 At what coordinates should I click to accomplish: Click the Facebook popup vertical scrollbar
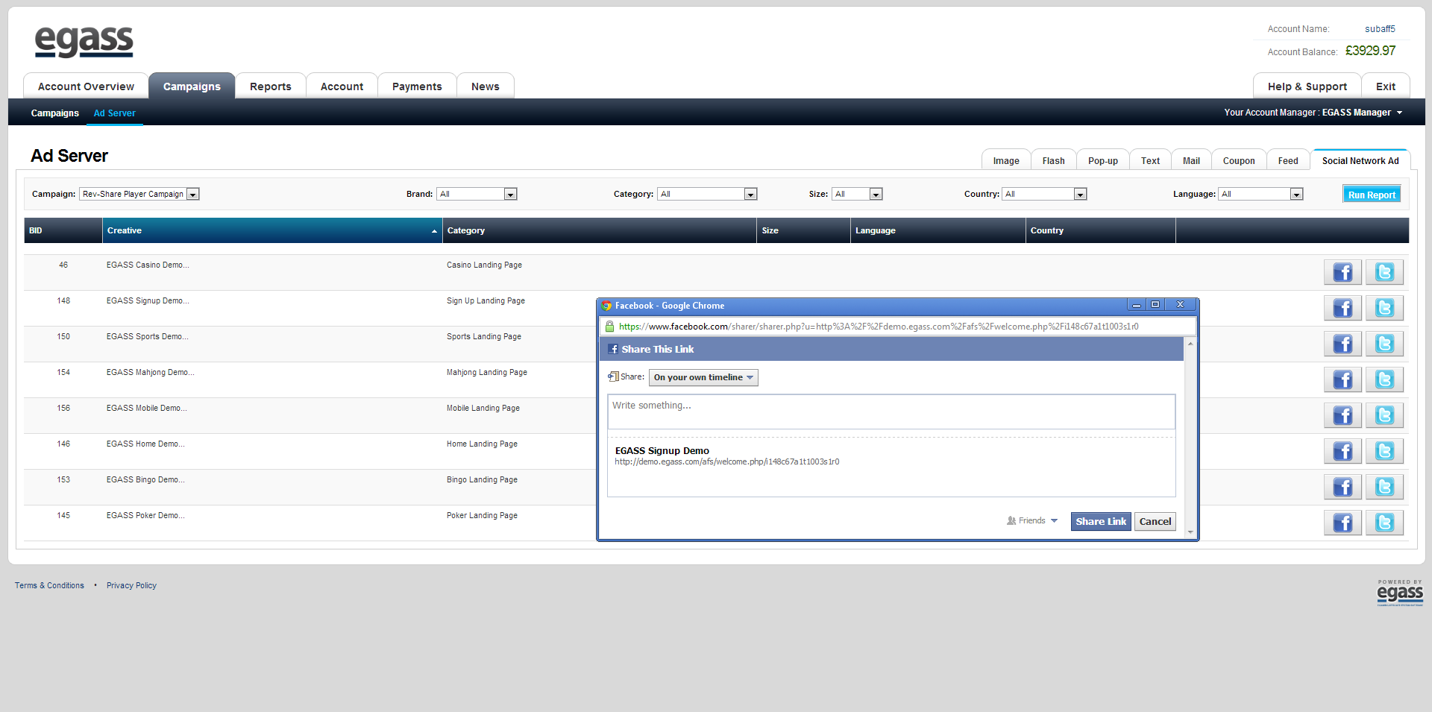(x=1190, y=438)
